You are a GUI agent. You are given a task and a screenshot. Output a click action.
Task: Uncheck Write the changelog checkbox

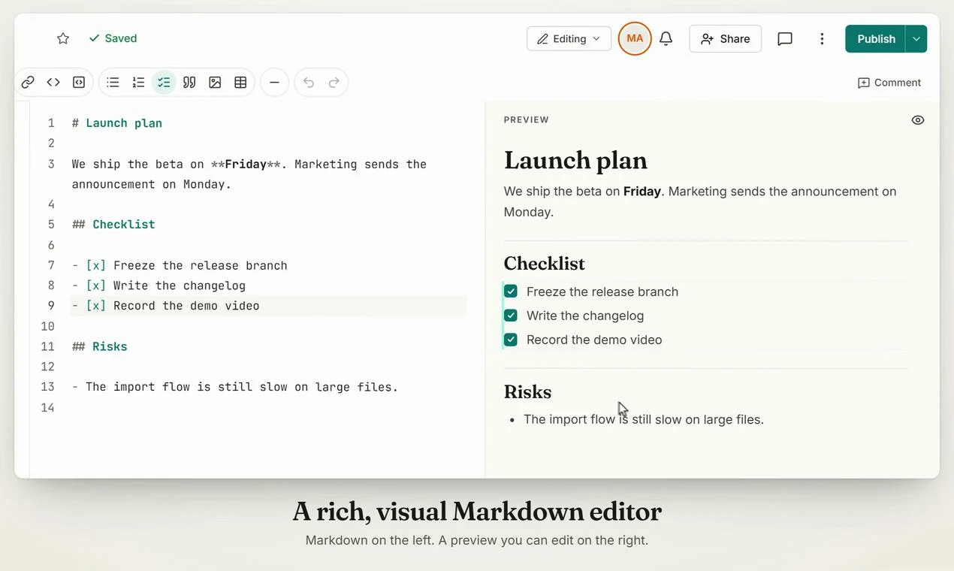tap(511, 316)
